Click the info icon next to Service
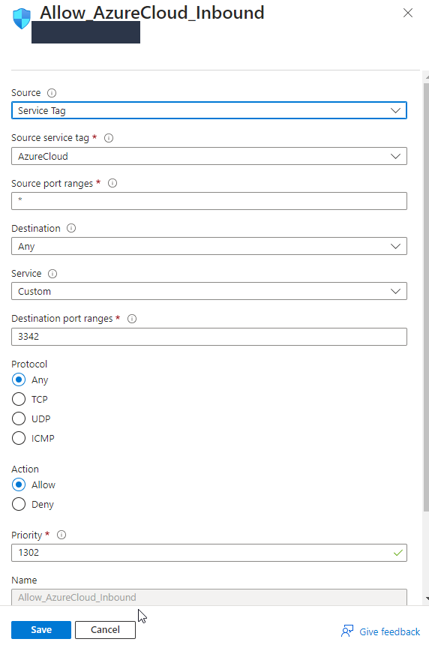 tap(52, 274)
